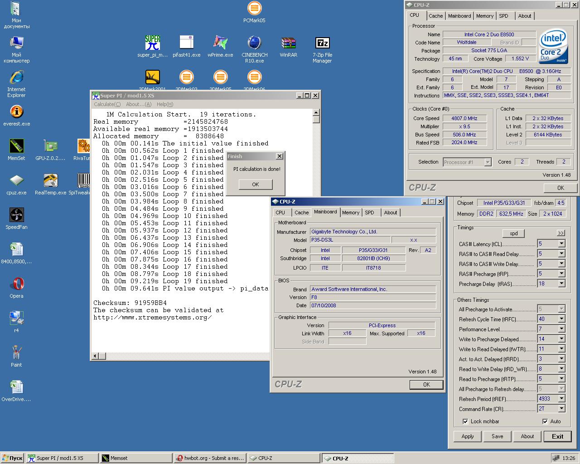Launch wPrime.exe desktop icon
This screenshot has width=580, height=464.
pyautogui.click(x=220, y=47)
